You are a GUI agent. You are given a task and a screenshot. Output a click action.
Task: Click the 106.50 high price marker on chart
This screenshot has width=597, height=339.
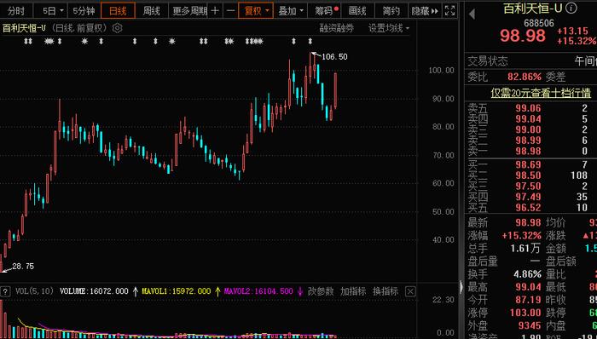tap(334, 57)
